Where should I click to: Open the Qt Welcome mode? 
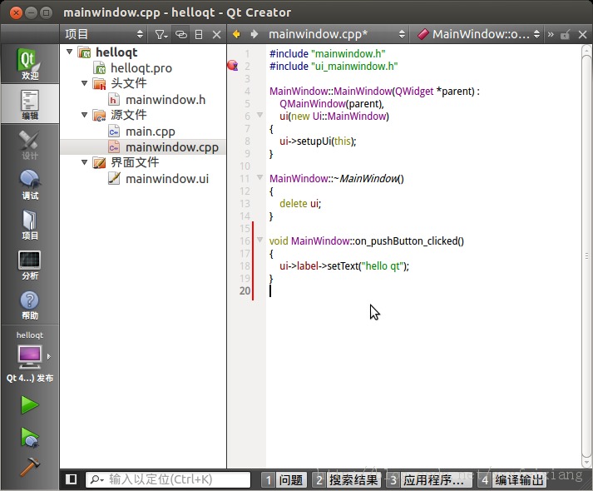(x=29, y=63)
